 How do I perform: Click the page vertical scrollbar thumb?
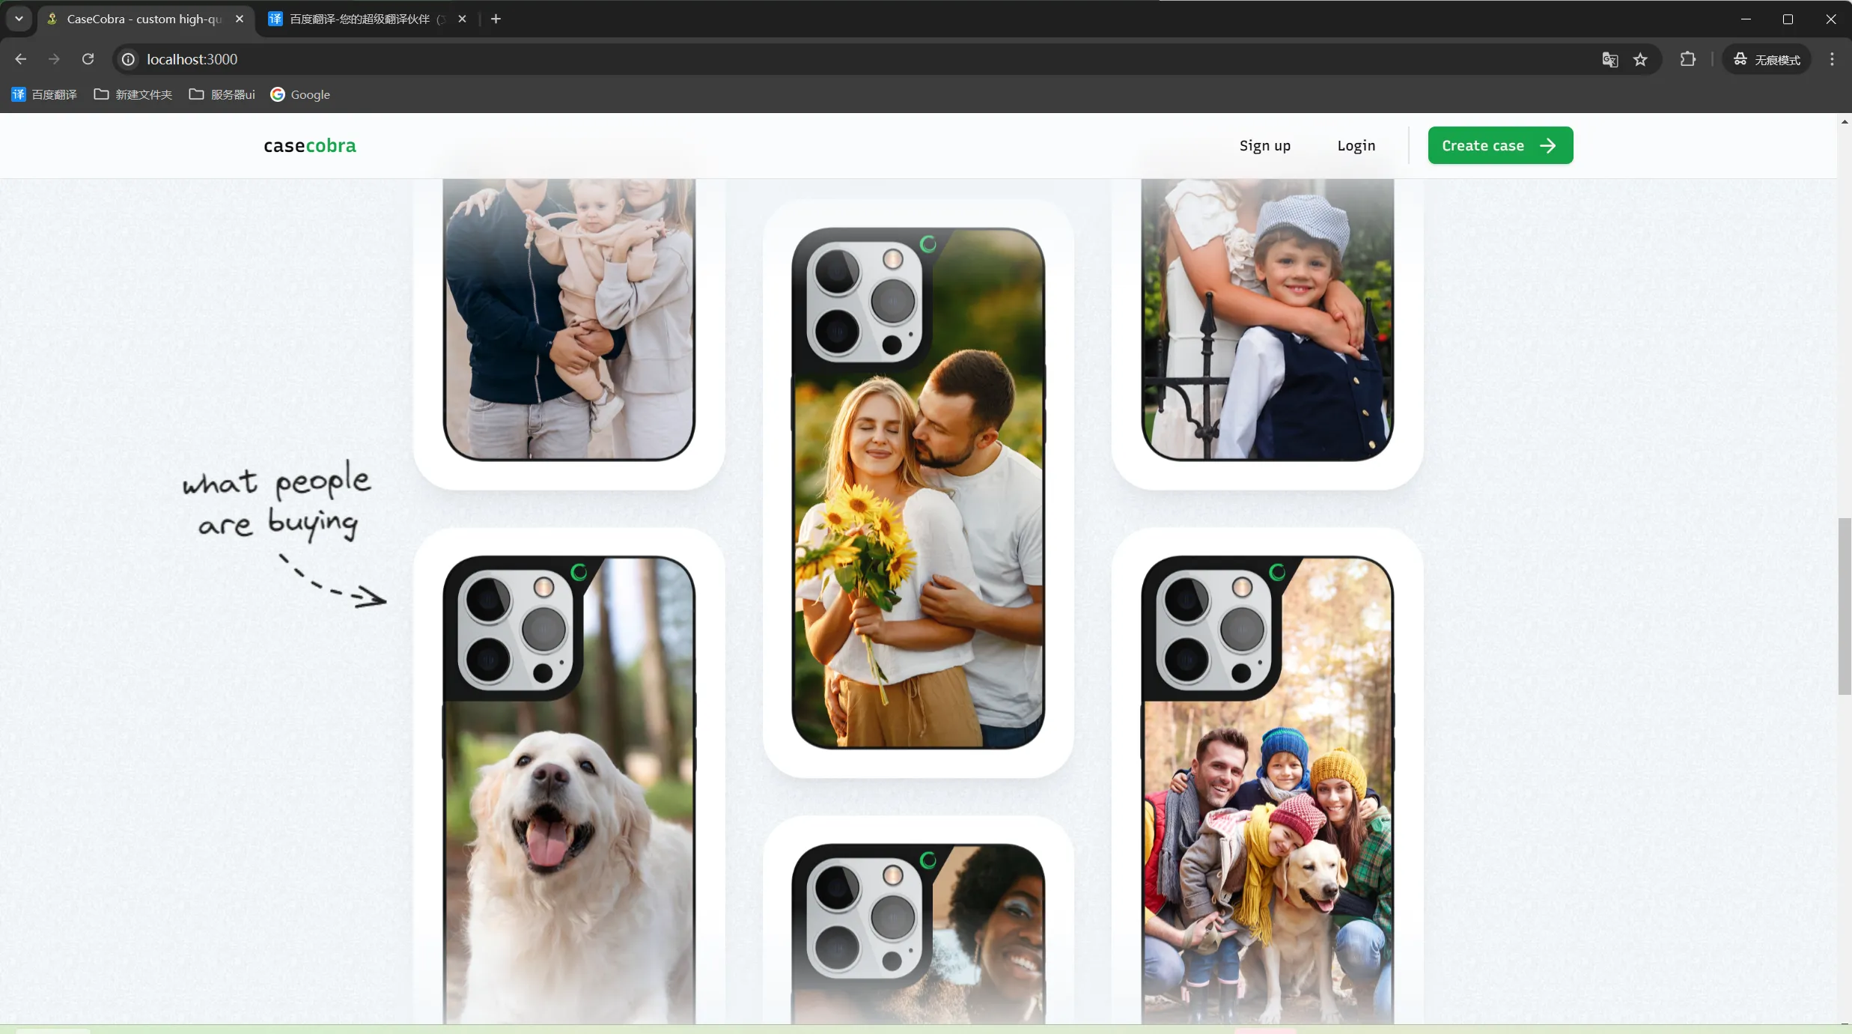[x=1845, y=606]
